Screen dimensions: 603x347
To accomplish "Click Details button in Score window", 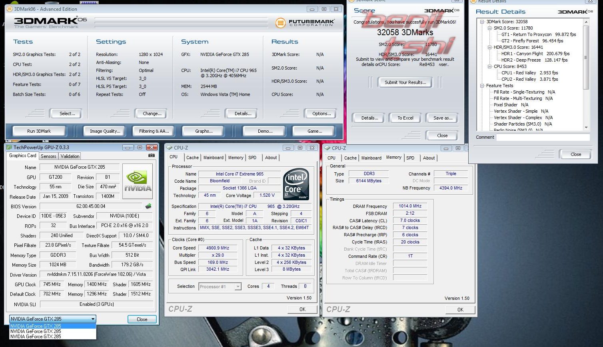I will point(369,118).
